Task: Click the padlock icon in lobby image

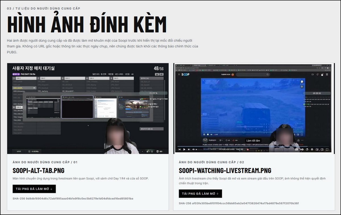Action: click(157, 74)
